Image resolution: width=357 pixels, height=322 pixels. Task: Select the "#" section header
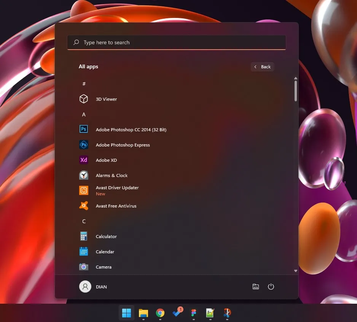(84, 84)
